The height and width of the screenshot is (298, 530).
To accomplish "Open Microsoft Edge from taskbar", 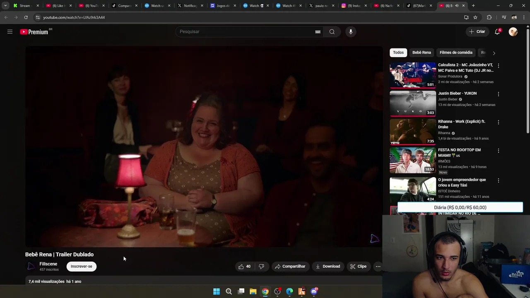I will tap(289, 291).
